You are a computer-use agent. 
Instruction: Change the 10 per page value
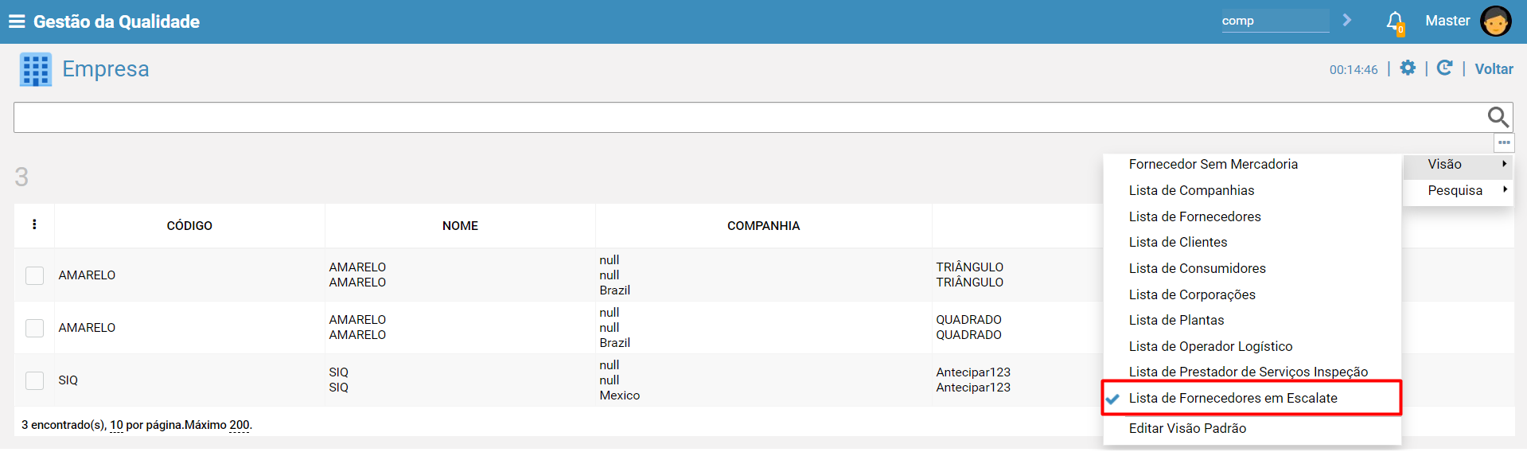116,425
